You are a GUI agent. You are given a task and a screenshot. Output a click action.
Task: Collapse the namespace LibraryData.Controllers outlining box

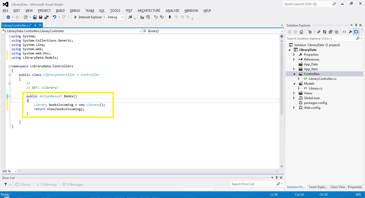(10, 66)
